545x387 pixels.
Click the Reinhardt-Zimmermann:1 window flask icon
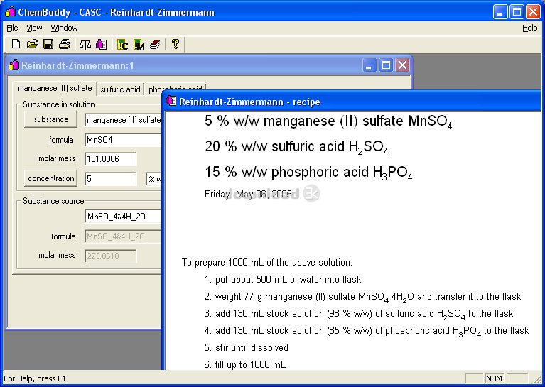[14, 65]
